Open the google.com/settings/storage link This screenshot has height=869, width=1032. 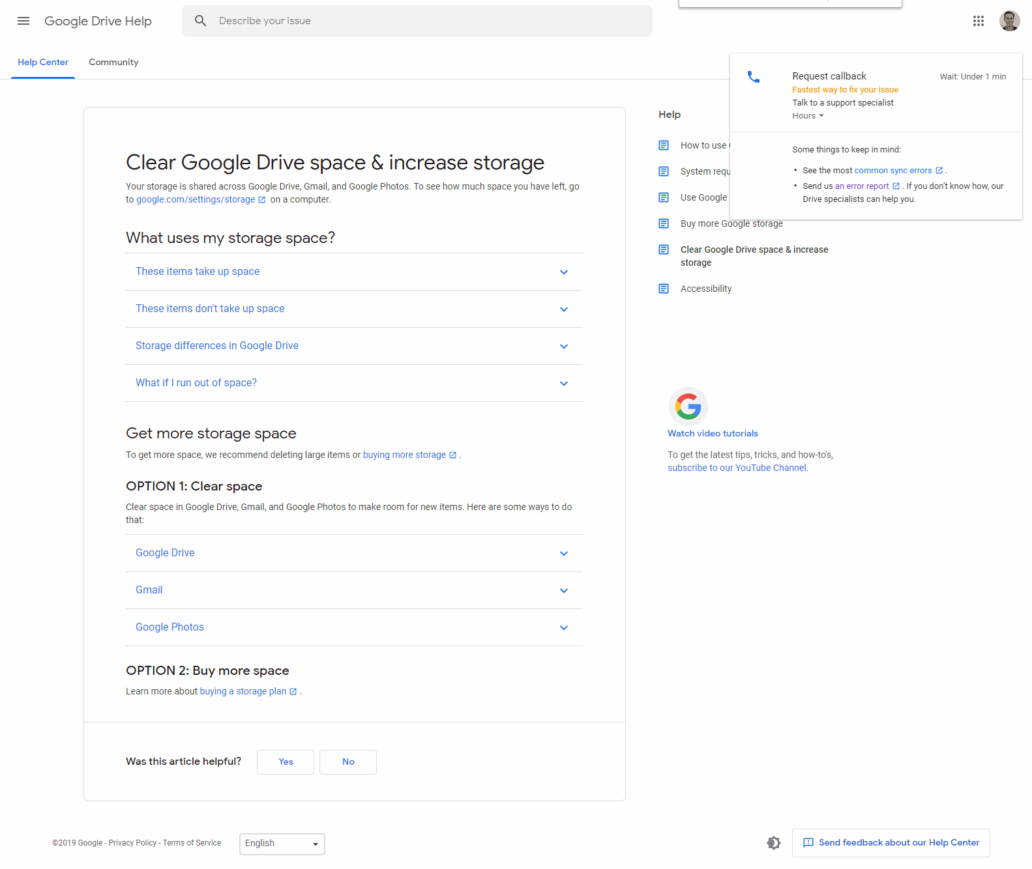(x=196, y=200)
